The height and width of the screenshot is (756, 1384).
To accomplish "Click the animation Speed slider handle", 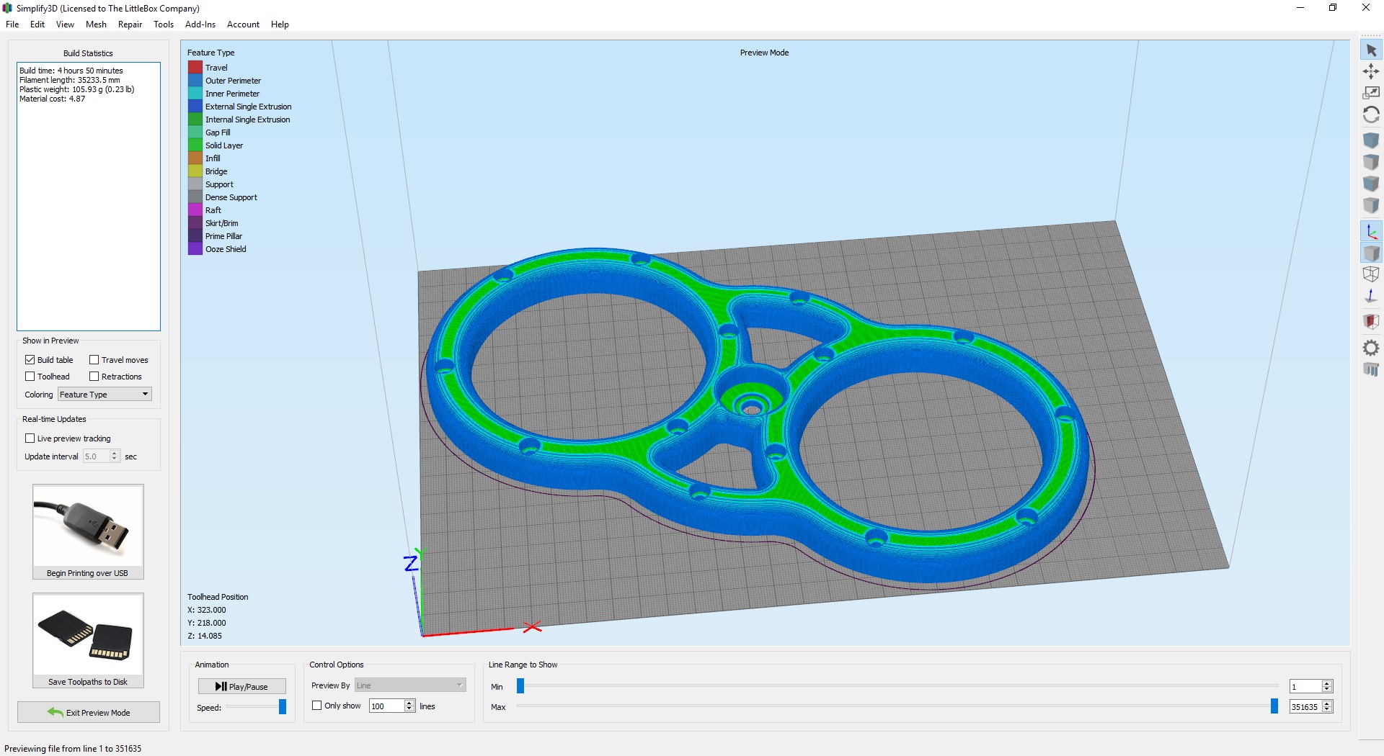I will click(283, 707).
